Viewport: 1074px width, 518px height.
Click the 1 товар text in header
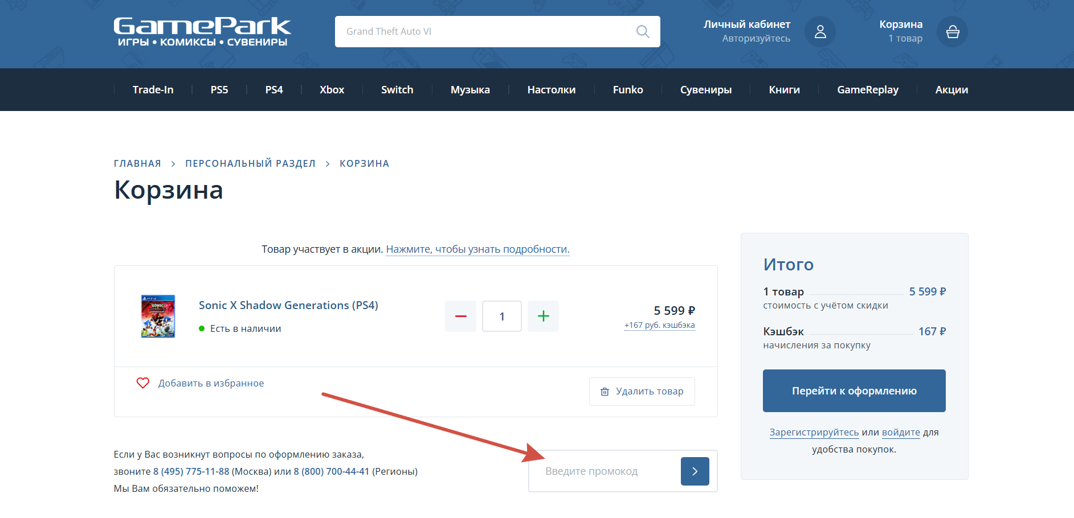905,38
